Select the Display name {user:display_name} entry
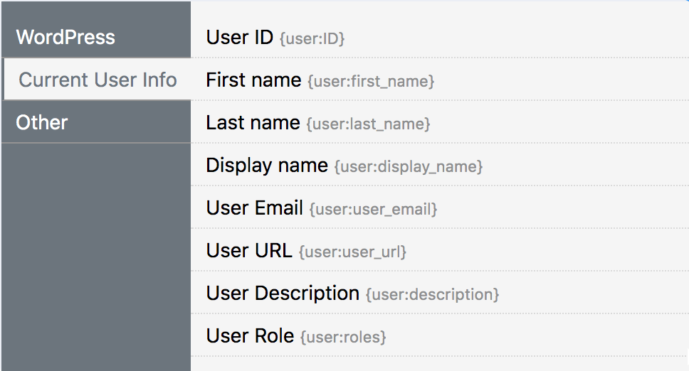Viewport: 689px width, 371px height. (440, 165)
